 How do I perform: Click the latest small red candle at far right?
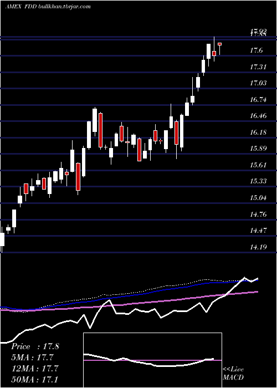[219, 44]
